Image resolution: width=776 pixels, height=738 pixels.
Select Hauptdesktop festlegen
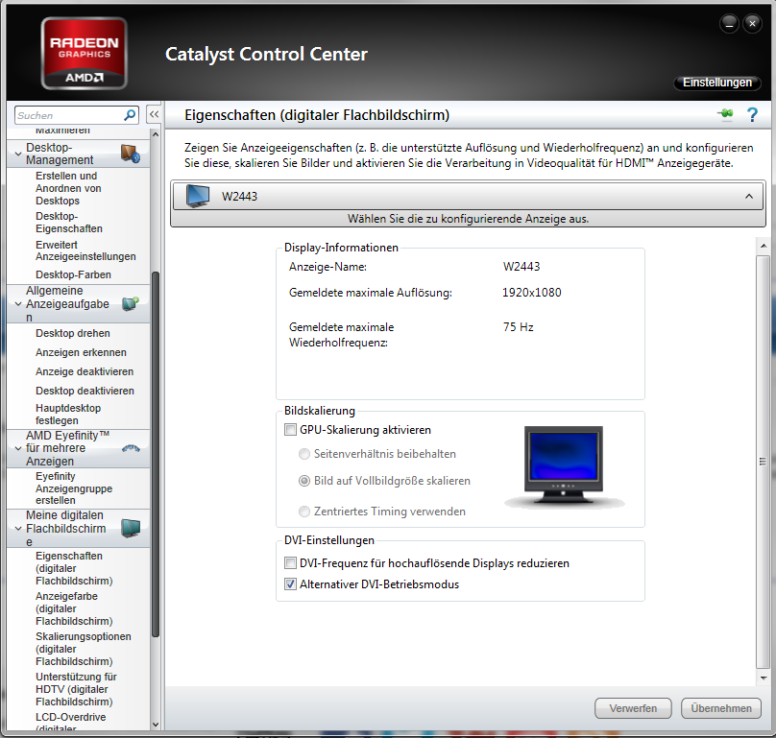(68, 415)
